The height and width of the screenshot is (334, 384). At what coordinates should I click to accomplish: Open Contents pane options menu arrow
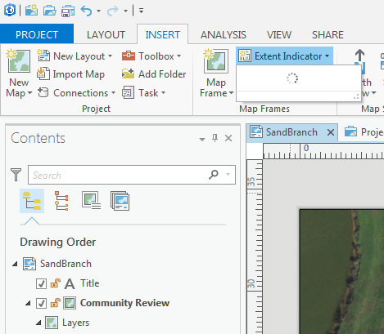pyautogui.click(x=202, y=139)
